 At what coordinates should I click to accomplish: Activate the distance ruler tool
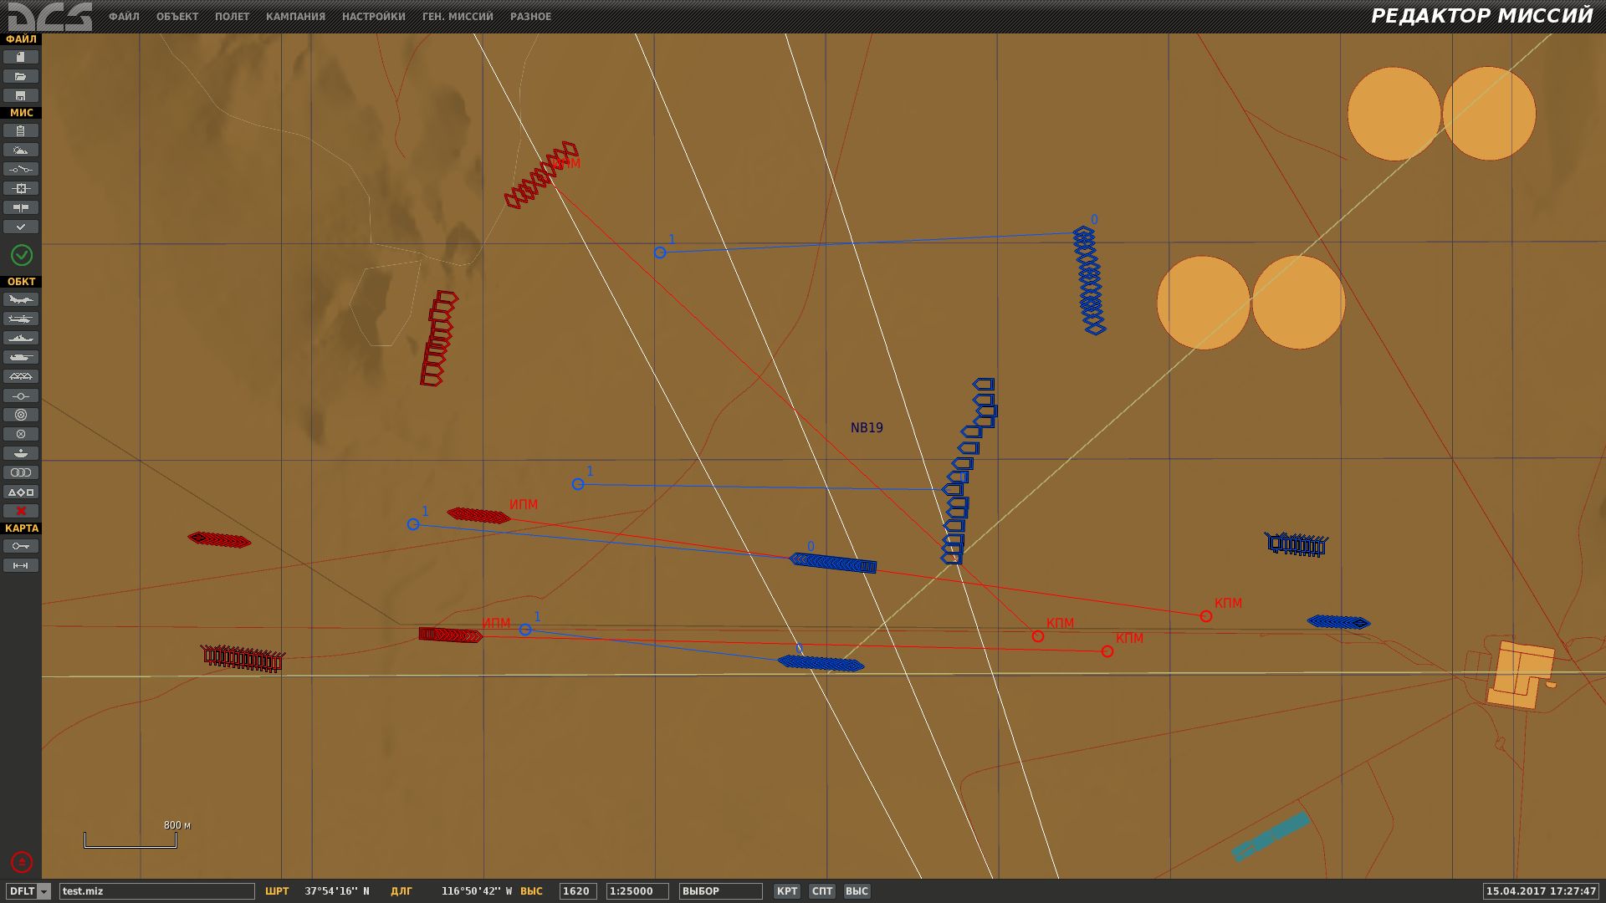(21, 565)
